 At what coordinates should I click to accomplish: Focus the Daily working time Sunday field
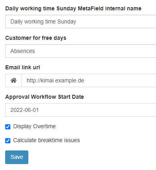pos(81,21)
